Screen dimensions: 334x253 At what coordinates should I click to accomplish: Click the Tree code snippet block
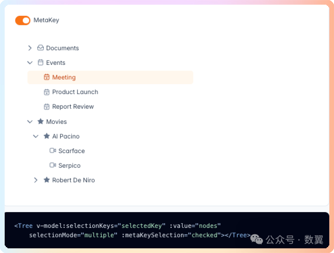pyautogui.click(x=167, y=230)
